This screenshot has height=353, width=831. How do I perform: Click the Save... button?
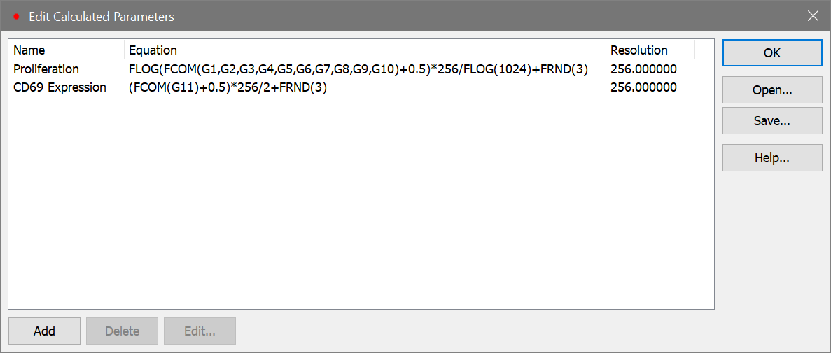coord(772,121)
